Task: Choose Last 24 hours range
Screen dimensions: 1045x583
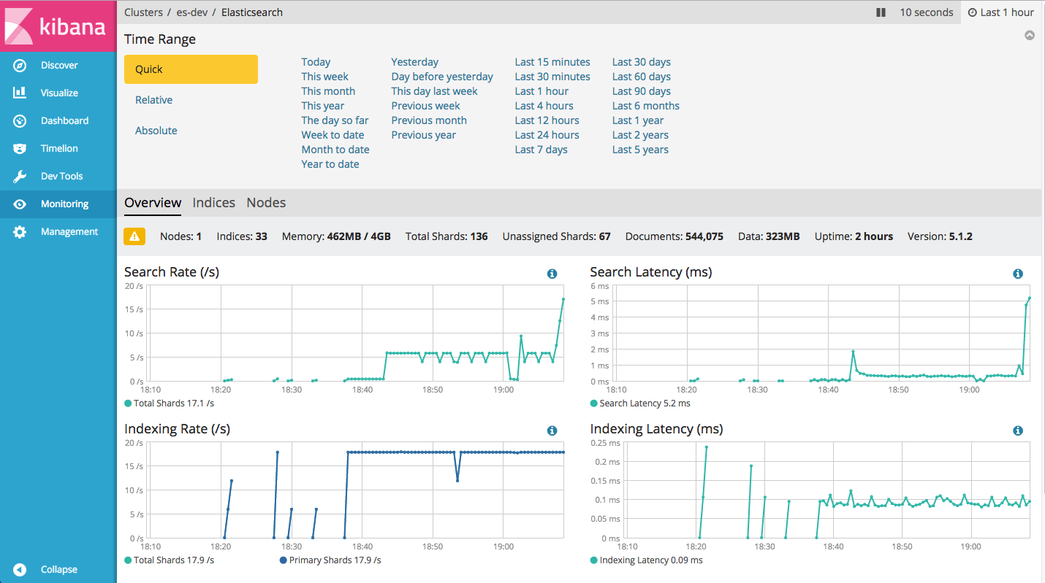Action: (x=547, y=135)
